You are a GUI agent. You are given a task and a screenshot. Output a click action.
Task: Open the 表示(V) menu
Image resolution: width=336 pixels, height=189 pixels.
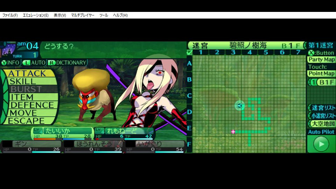60,15
